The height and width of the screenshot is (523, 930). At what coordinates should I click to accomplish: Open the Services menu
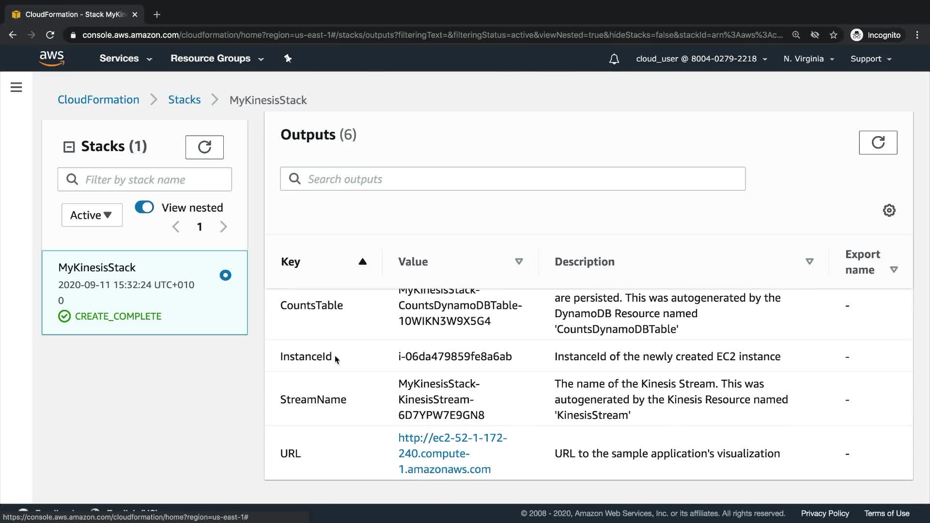(125, 59)
